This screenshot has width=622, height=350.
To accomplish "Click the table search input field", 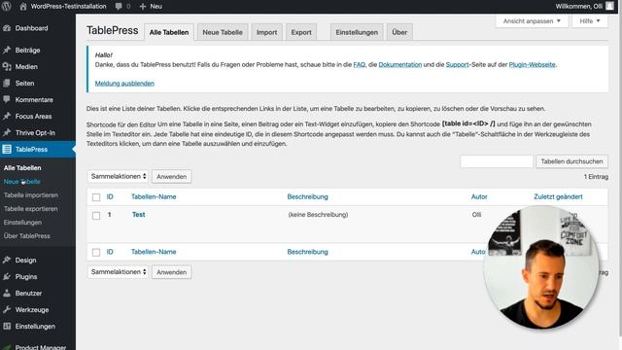I will (497, 161).
